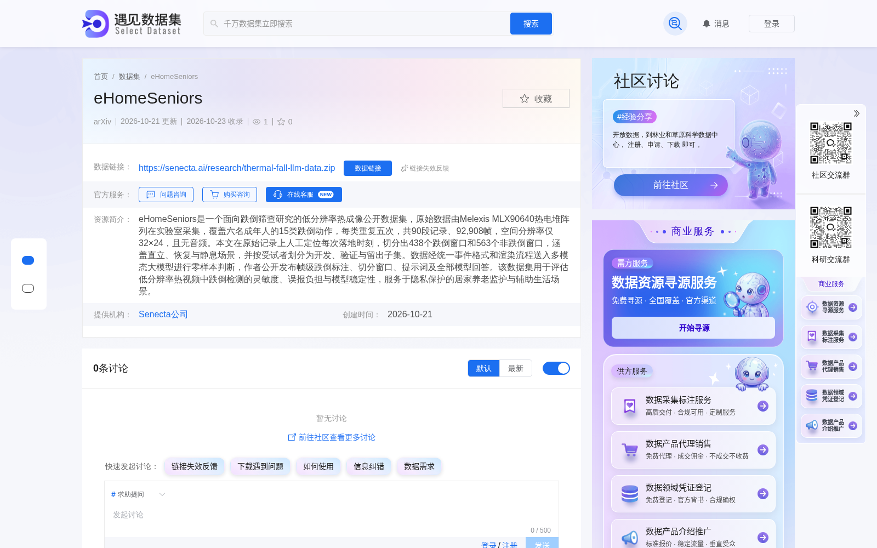
Task: Open 数据采集标注服务 in floating sidebar
Action: point(832,337)
